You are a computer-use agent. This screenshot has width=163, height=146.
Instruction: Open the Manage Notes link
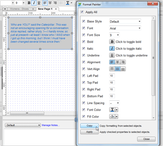tap(51, 125)
